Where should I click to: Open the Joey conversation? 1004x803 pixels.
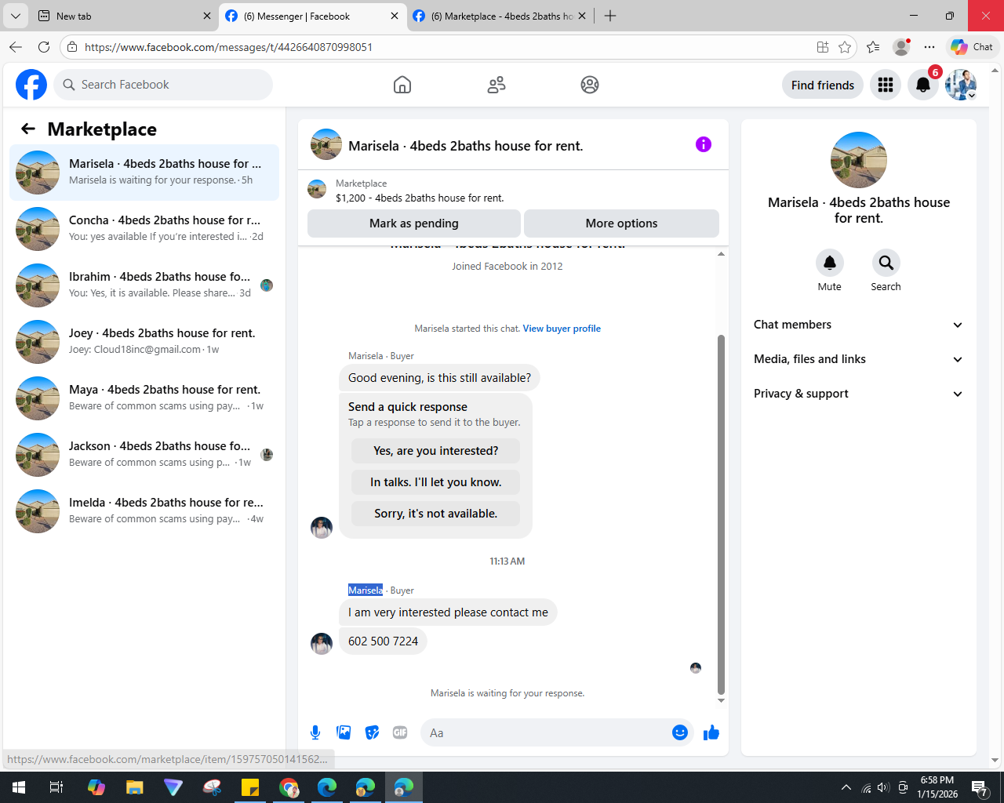[144, 342]
